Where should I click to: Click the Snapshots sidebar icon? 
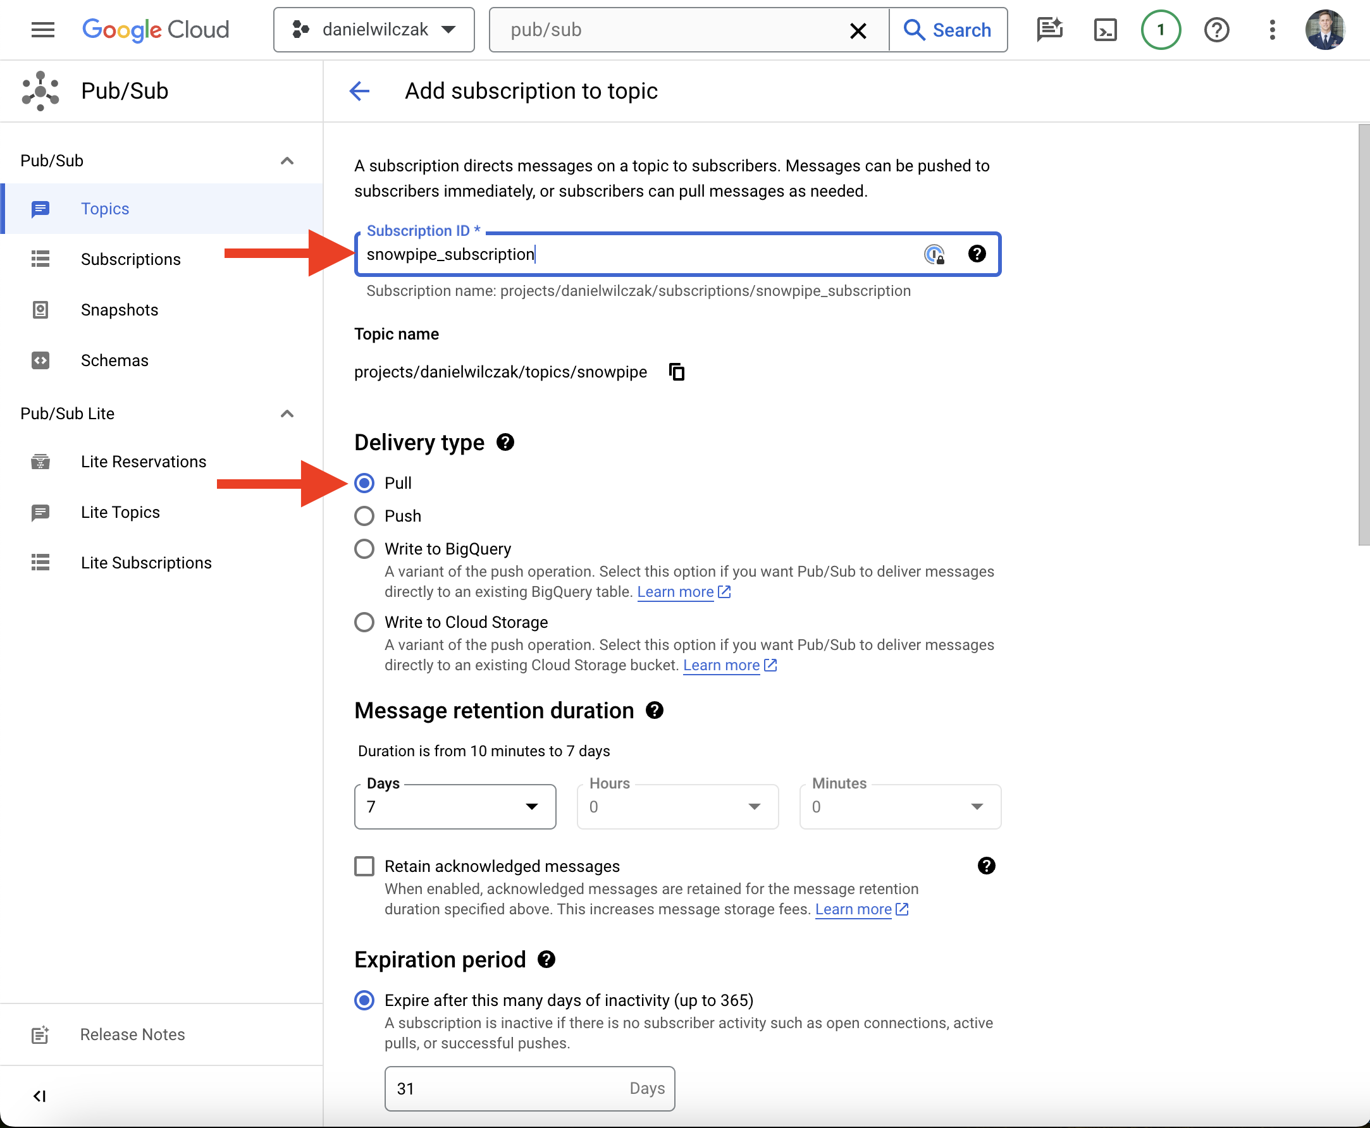(x=40, y=310)
